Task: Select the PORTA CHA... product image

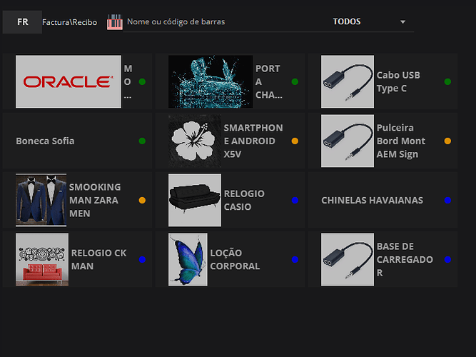Action: 211,81
